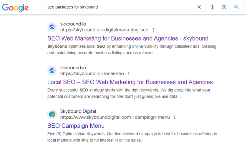This screenshot has width=247, height=150.
Task: Open the 'Local SEO – SEO Web Marketing' result
Action: click(130, 82)
